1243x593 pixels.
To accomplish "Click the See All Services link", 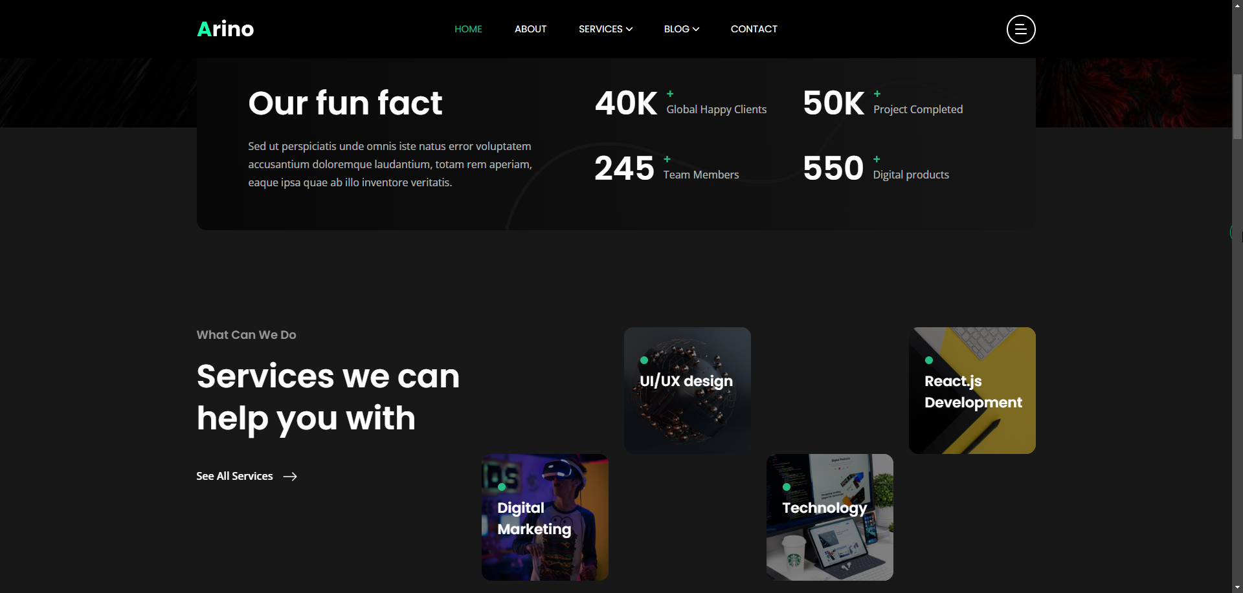I will pos(234,477).
